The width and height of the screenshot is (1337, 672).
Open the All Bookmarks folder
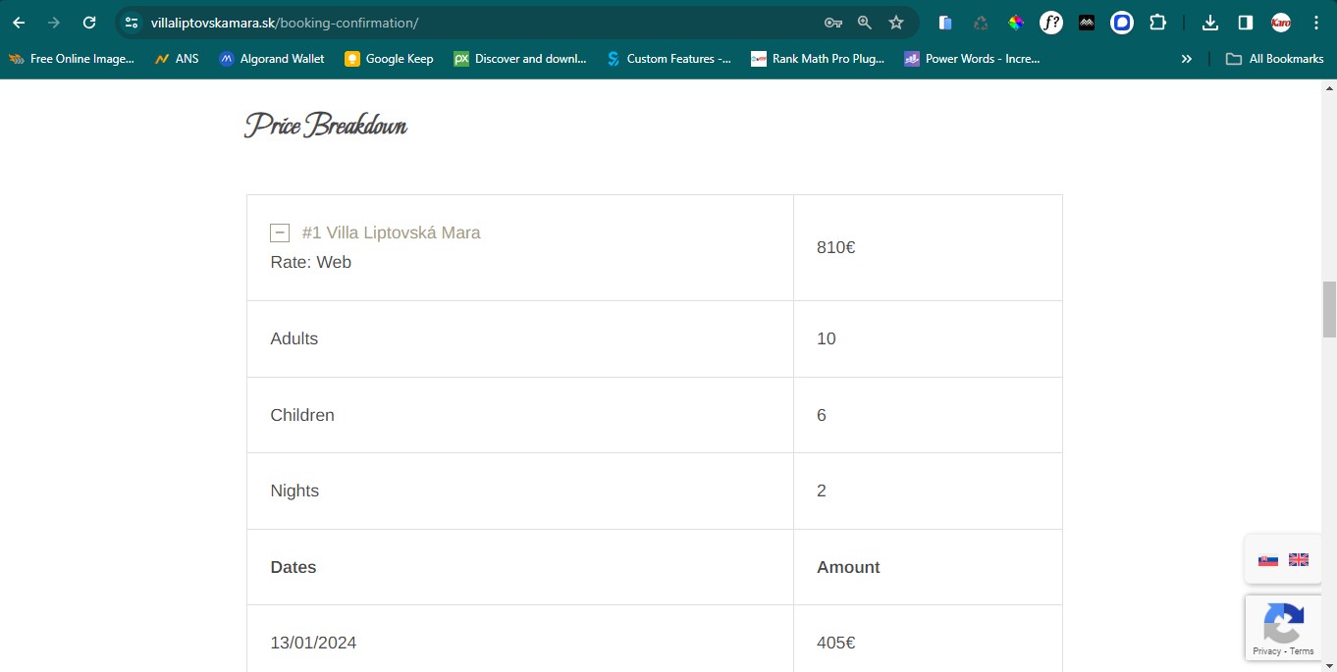[1275, 59]
